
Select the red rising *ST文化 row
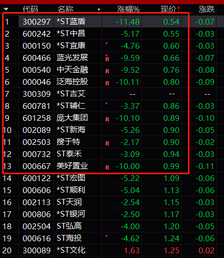click(112, 250)
